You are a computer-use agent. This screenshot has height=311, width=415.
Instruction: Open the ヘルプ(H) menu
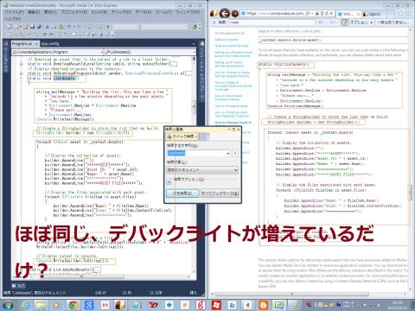pos(12,19)
